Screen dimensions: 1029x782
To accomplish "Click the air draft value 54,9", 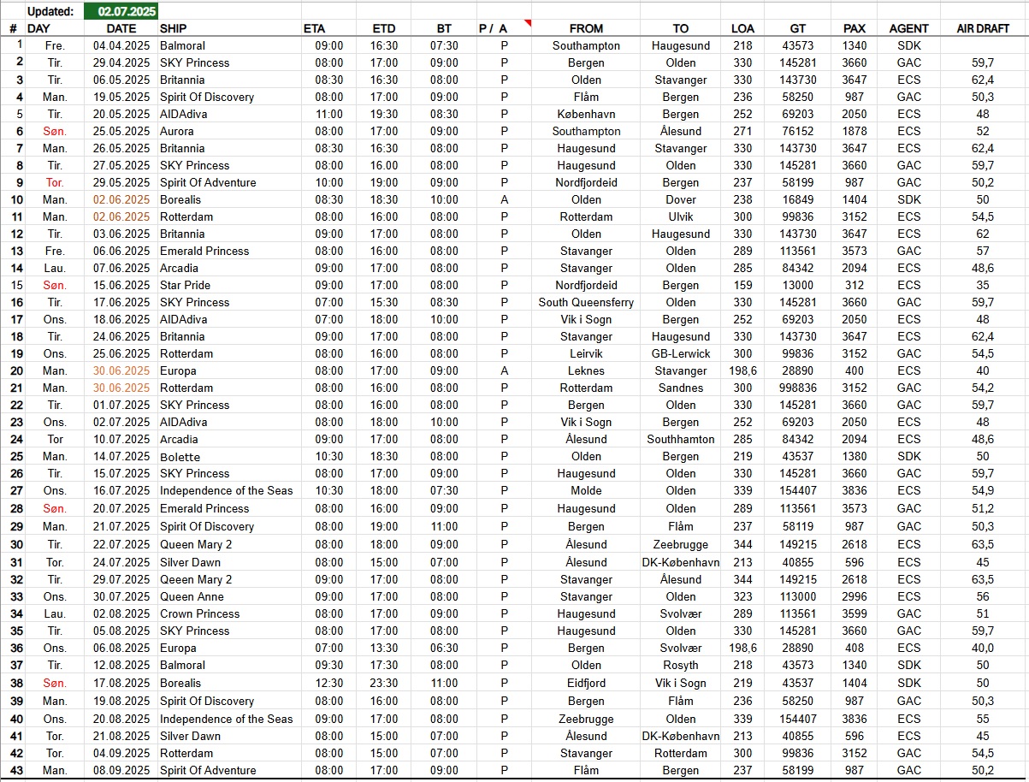I will (x=983, y=490).
